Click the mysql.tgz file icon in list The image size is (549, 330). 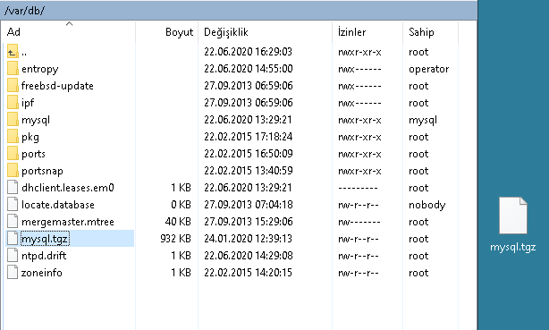pyautogui.click(x=13, y=239)
